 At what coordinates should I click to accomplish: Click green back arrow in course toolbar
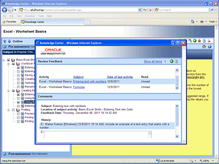[x=195, y=41]
